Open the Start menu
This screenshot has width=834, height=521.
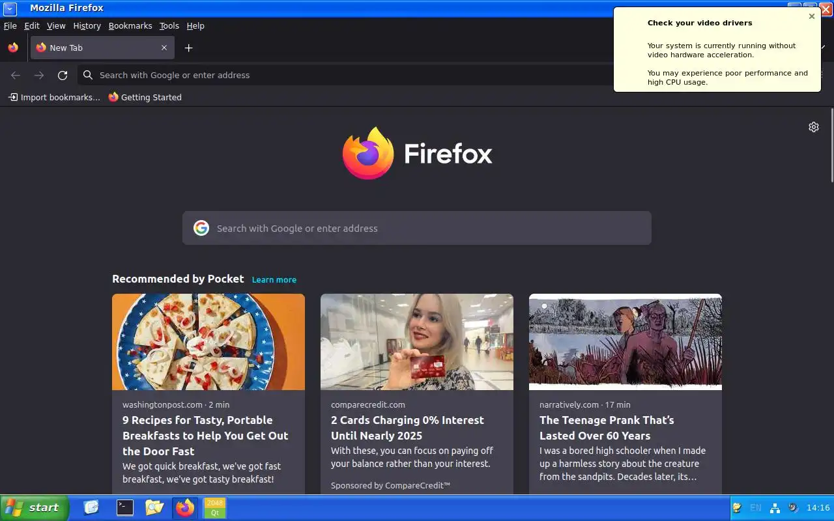tap(34, 507)
